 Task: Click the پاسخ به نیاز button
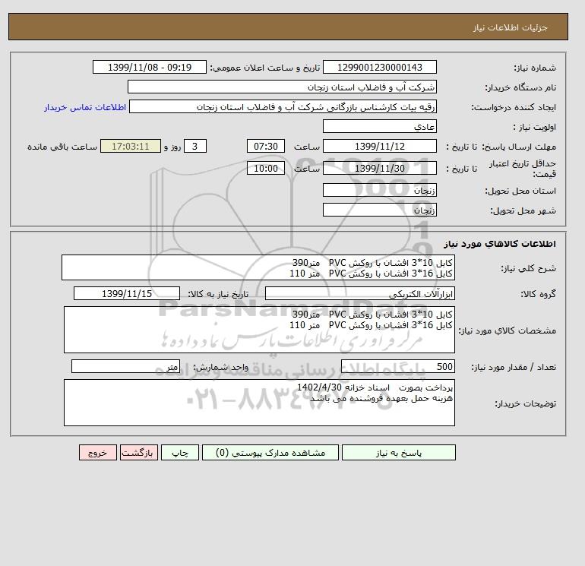pyautogui.click(x=398, y=453)
